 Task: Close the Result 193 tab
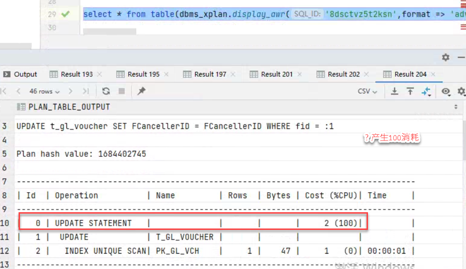tap(99, 74)
